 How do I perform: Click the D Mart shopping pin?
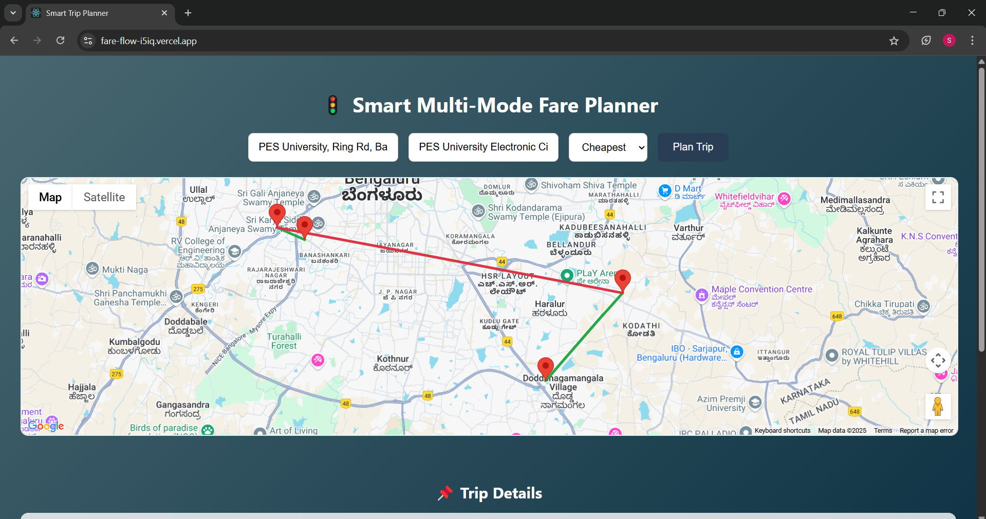665,191
